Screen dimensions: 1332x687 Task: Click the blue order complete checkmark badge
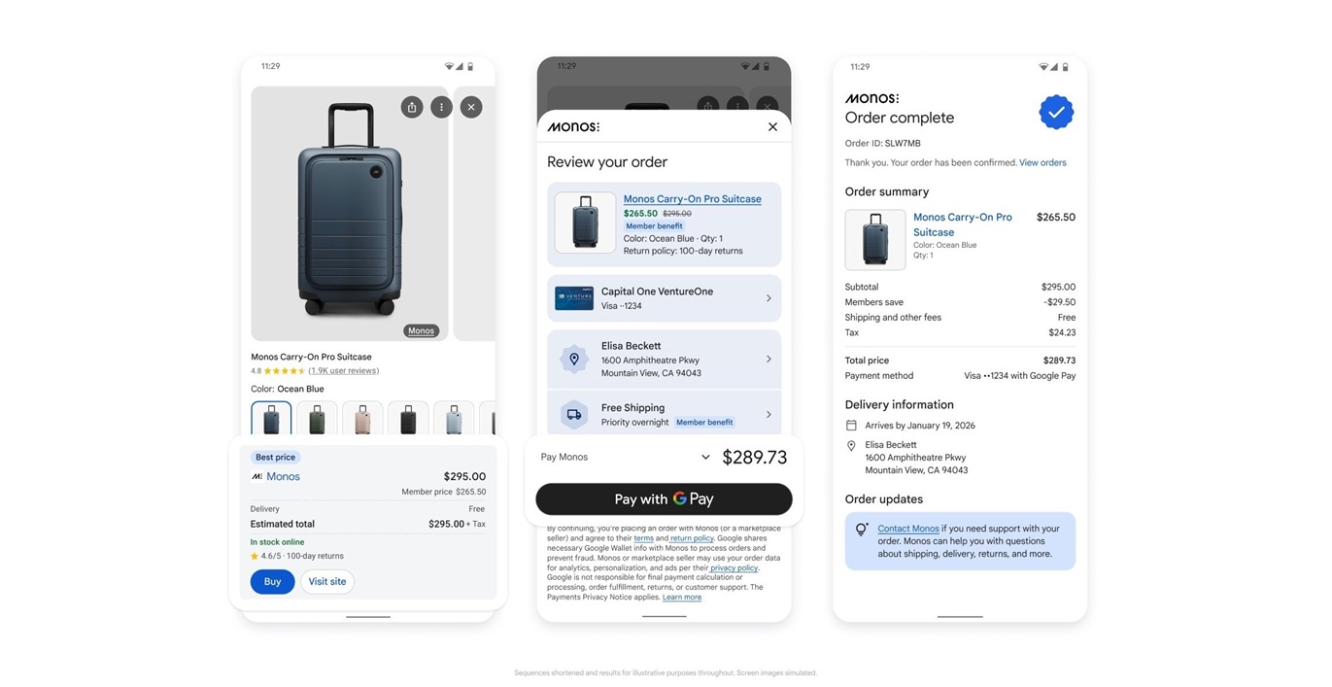coord(1056,112)
